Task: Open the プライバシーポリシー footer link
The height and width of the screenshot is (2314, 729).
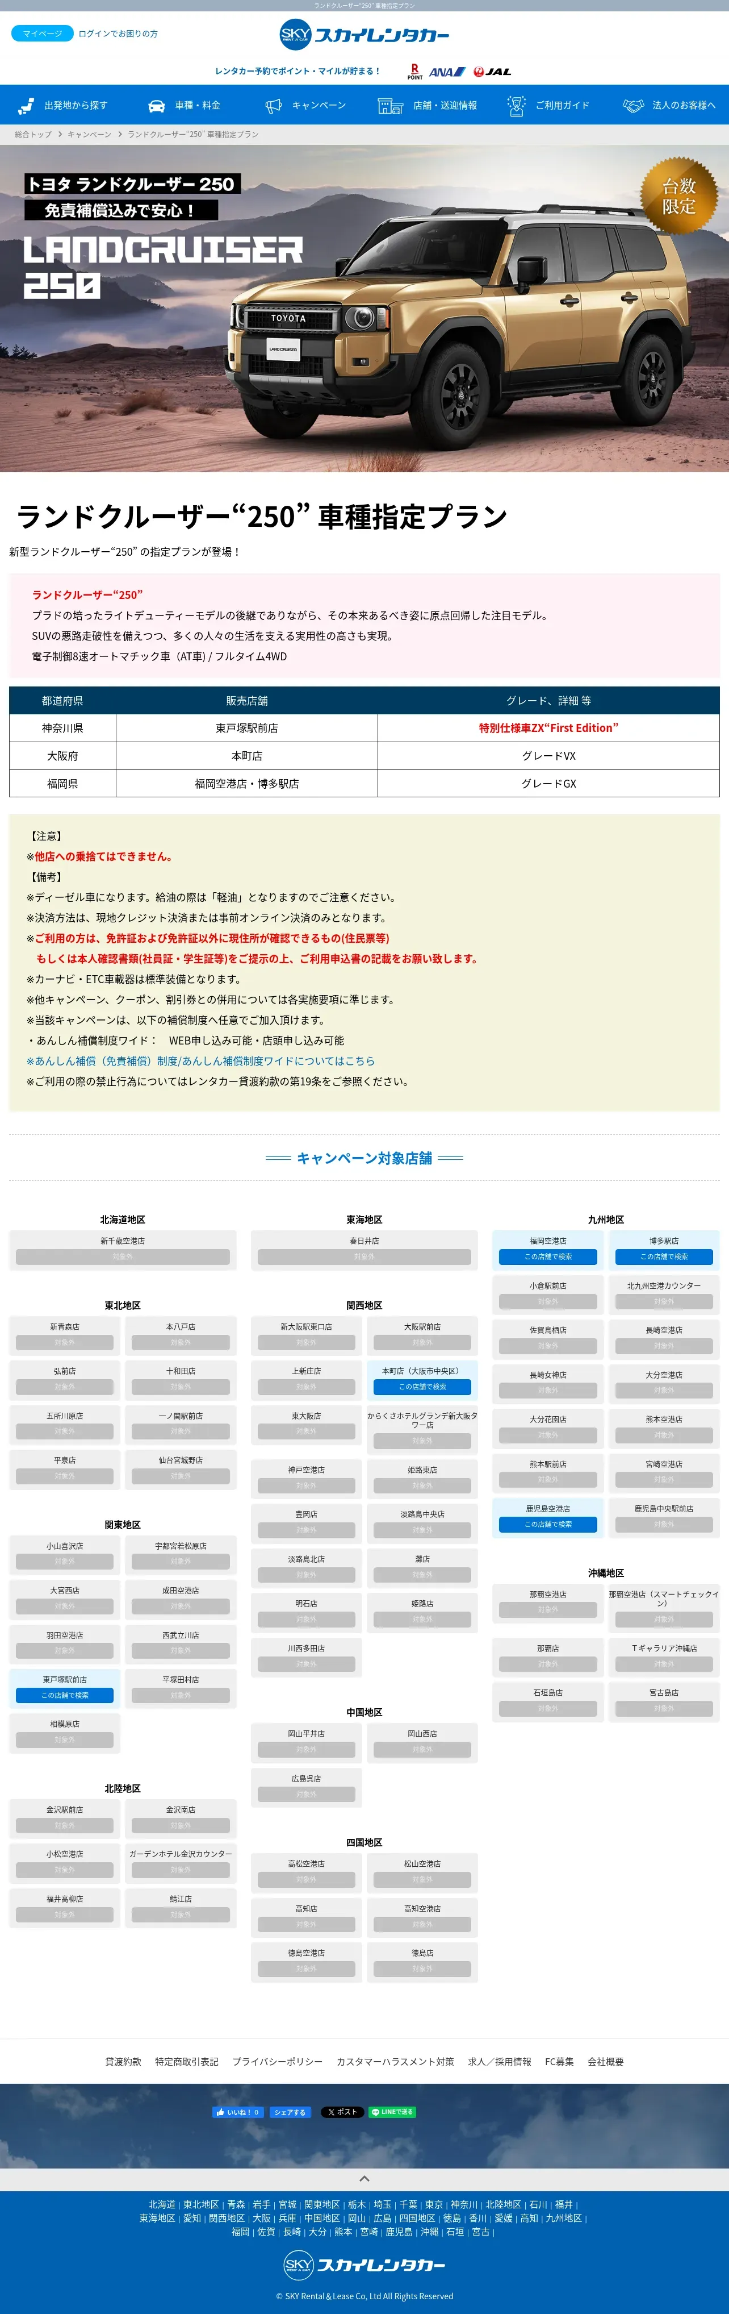Action: [x=278, y=2062]
